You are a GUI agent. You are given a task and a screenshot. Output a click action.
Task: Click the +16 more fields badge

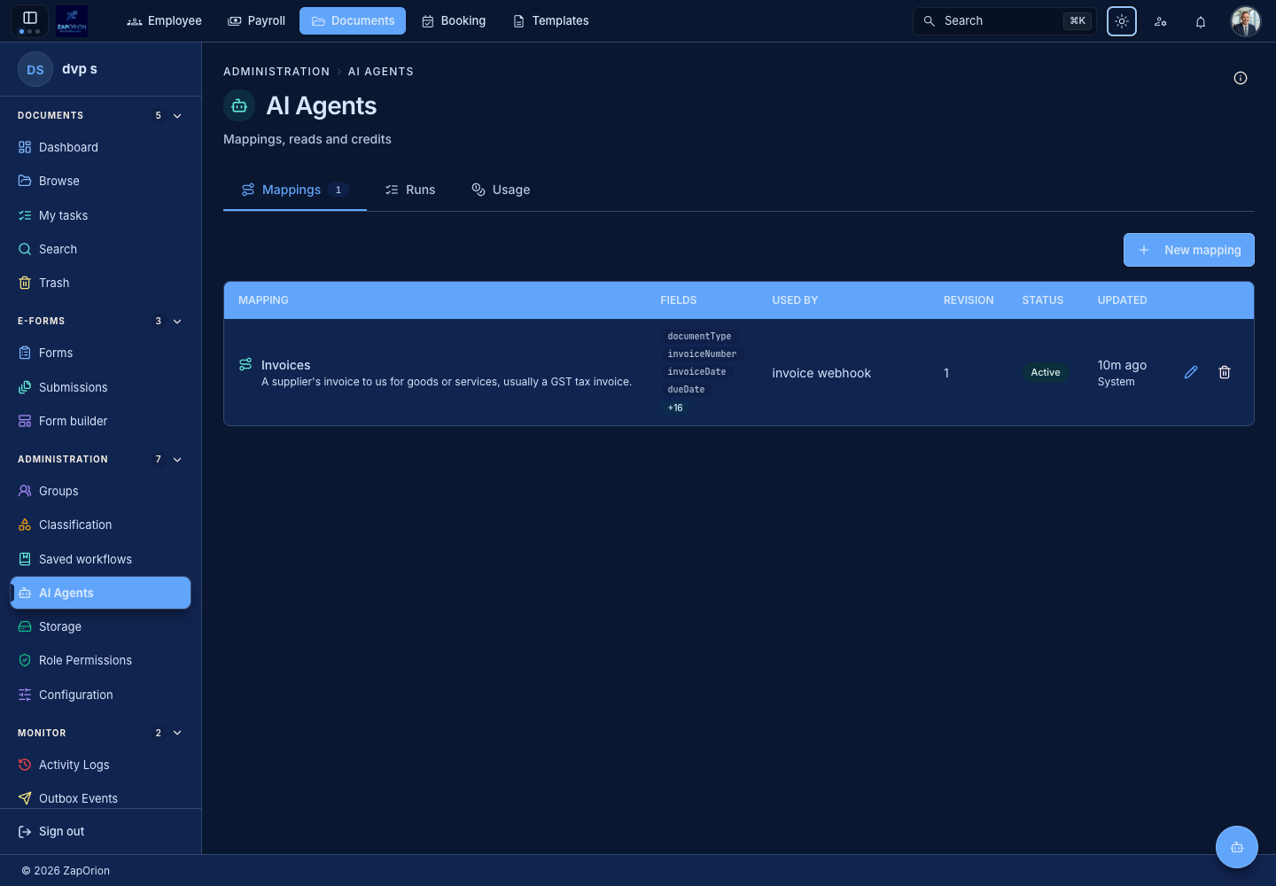click(675, 408)
